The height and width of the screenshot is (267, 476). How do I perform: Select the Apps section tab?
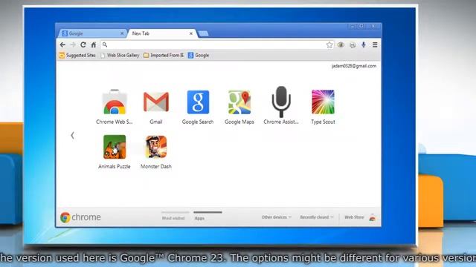(x=199, y=218)
